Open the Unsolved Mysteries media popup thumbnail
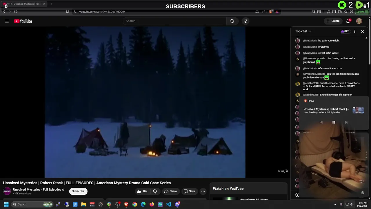Screen dimensions: 371x209 (x=358, y=110)
